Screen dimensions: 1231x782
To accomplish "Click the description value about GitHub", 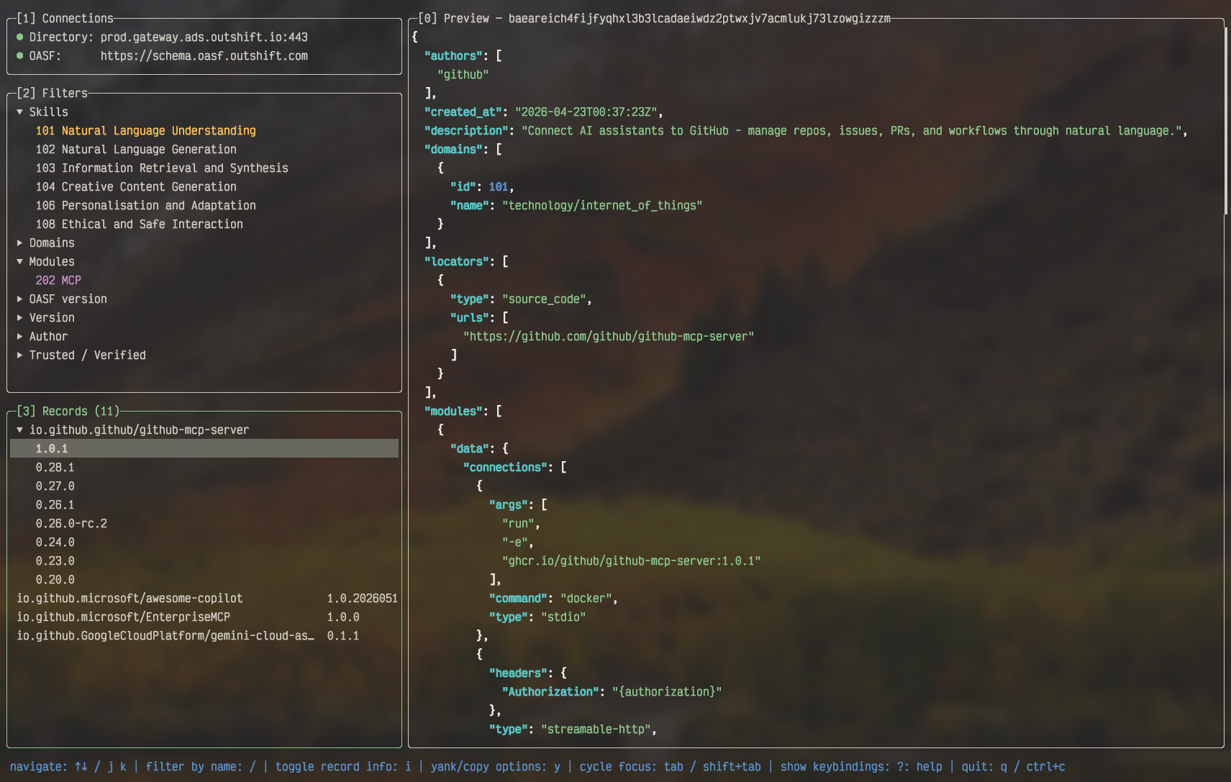I will click(852, 131).
